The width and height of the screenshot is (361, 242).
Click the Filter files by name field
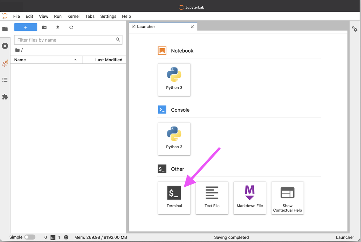tap(66, 40)
